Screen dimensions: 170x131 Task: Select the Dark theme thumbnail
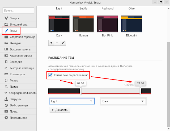(59, 24)
